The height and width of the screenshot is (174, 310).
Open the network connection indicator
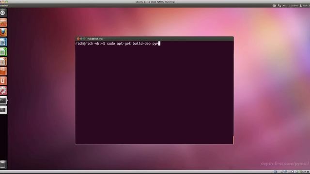point(279,5)
